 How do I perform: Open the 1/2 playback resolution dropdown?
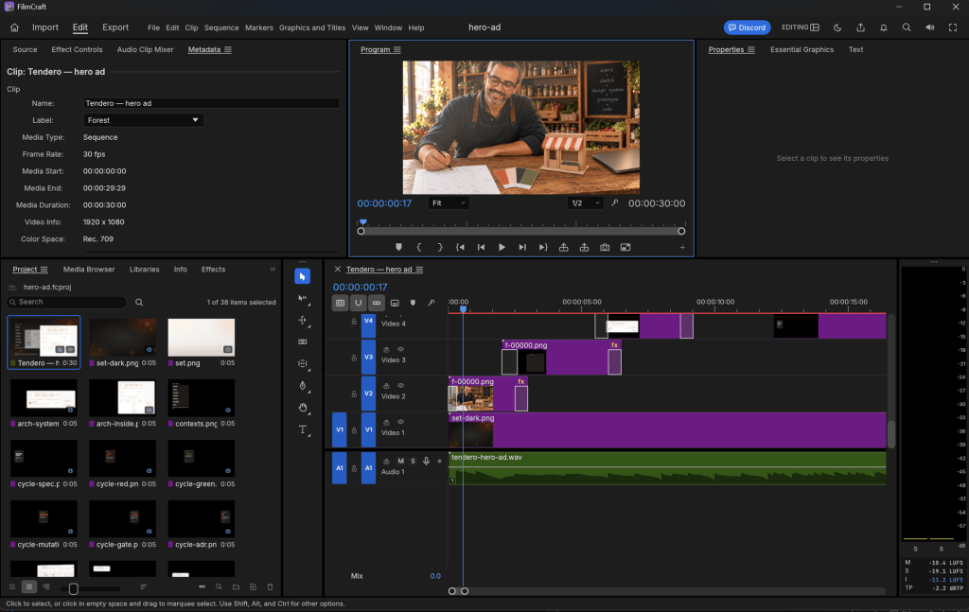tap(585, 202)
